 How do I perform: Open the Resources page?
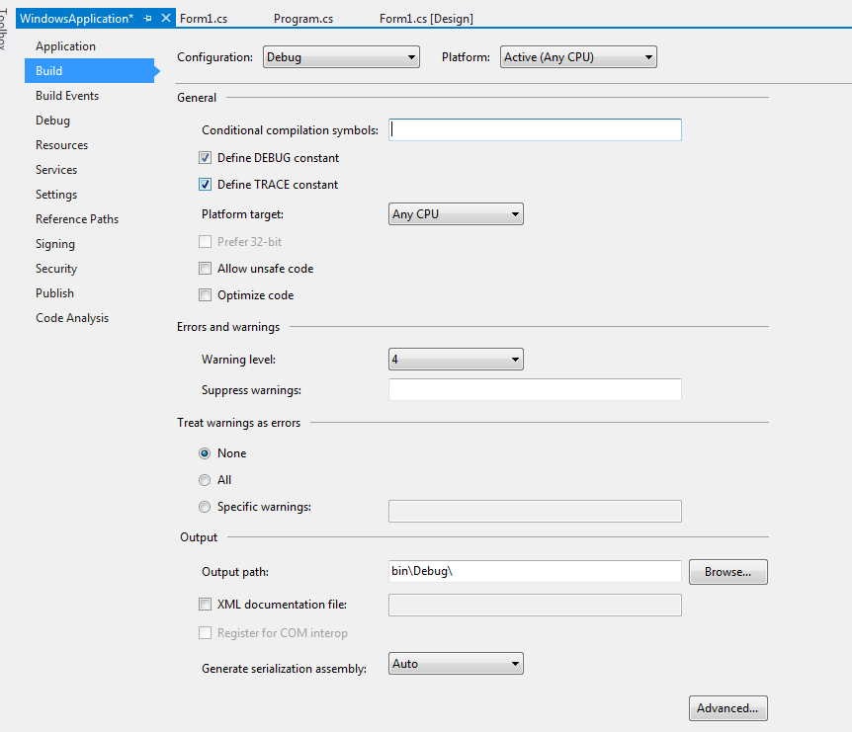pyautogui.click(x=62, y=145)
